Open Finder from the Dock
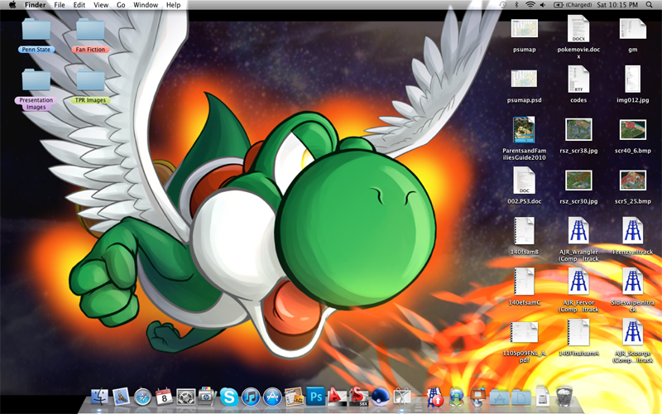 [x=99, y=397]
